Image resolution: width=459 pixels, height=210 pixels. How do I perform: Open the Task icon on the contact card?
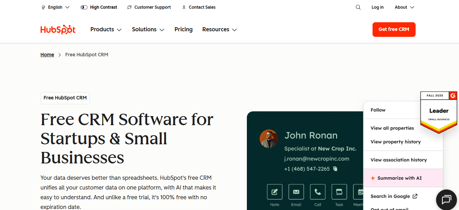(339, 192)
